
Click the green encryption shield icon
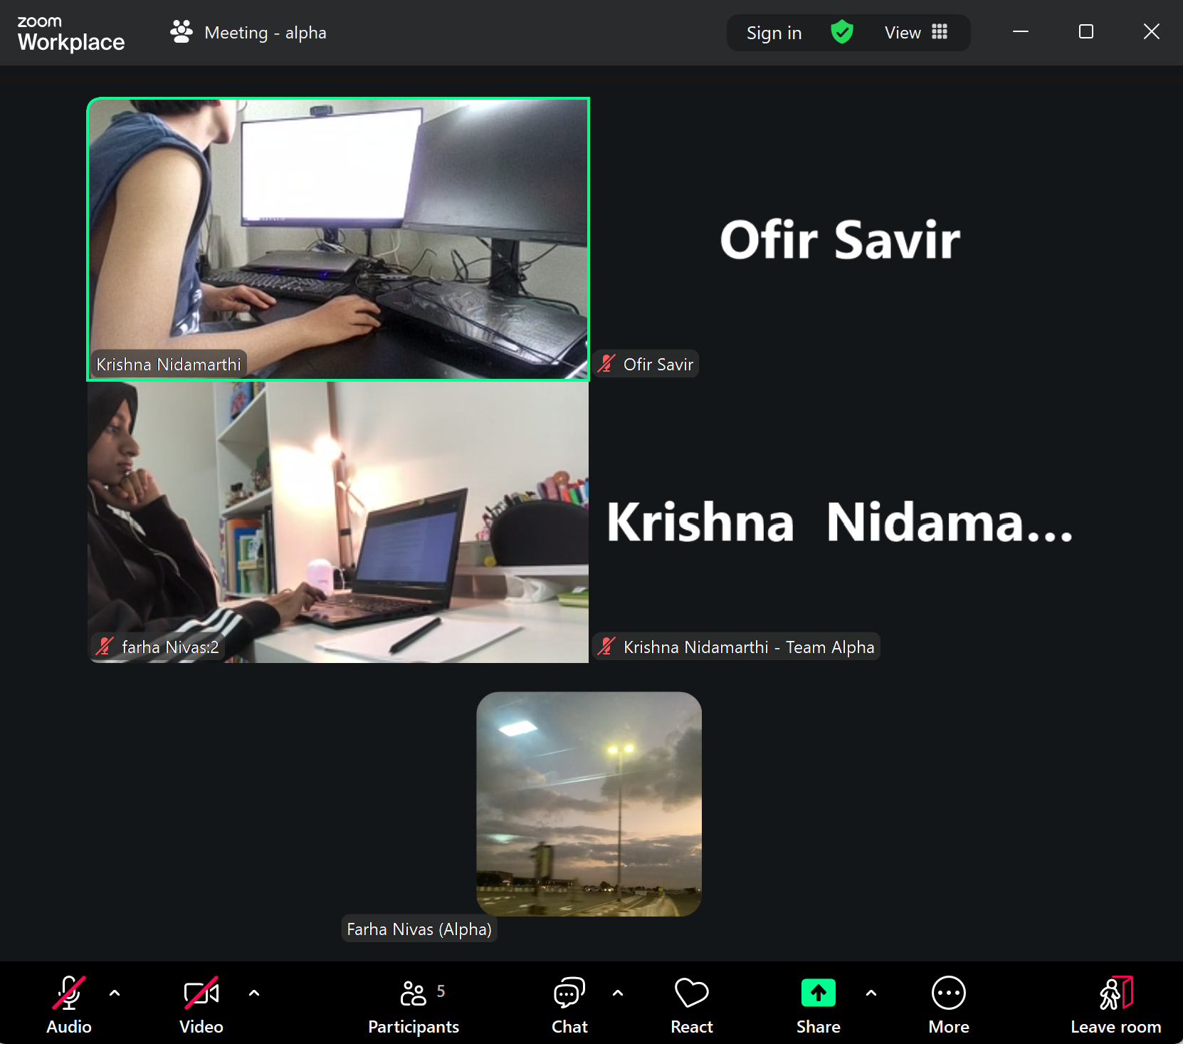tap(842, 32)
